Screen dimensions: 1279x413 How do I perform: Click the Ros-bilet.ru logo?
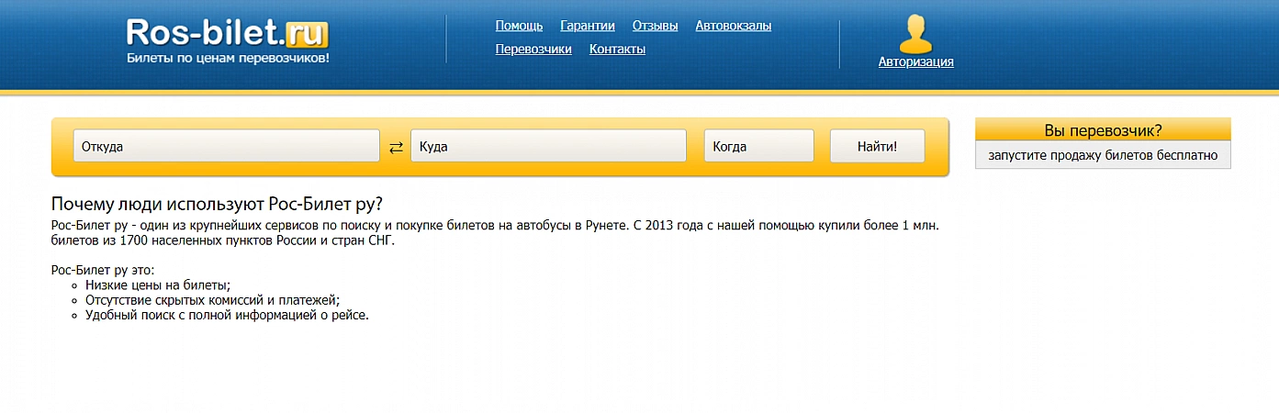tap(227, 33)
